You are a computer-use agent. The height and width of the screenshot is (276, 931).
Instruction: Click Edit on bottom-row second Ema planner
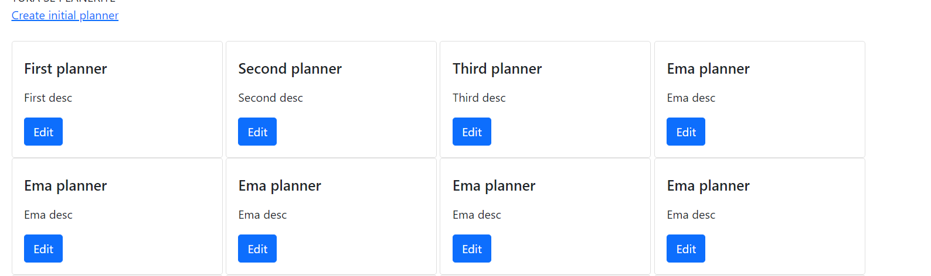coord(257,249)
